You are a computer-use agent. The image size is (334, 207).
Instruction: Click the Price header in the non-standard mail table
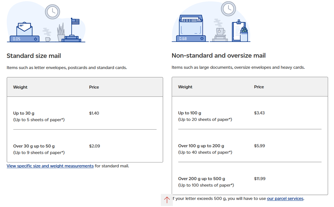click(259, 87)
